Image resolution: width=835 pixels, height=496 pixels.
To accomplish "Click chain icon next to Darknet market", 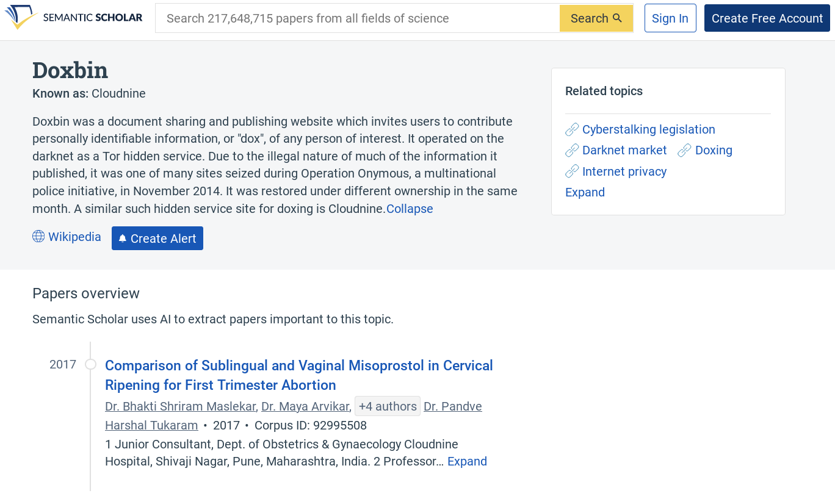I will click(572, 150).
